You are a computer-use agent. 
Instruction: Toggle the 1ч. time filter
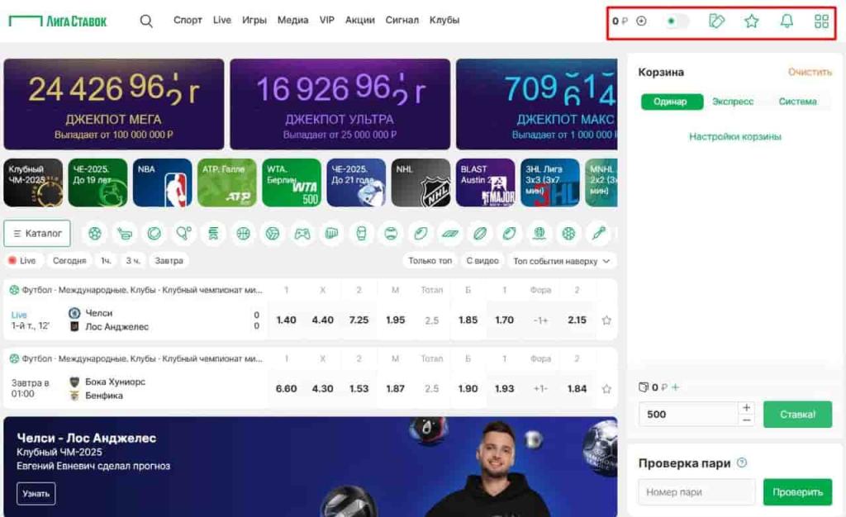[107, 260]
